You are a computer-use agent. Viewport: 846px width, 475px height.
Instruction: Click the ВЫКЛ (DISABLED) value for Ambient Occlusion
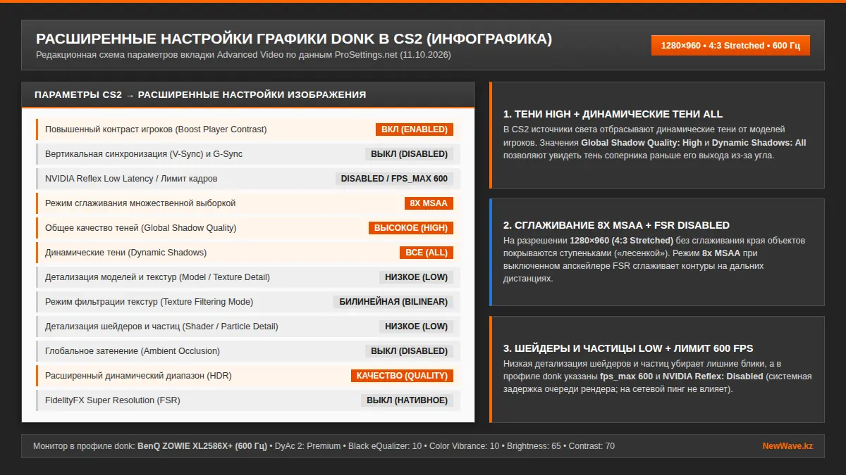409,351
